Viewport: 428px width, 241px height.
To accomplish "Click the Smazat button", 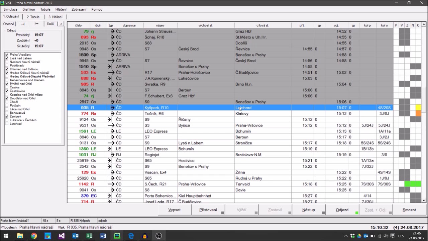I will pyautogui.click(x=409, y=210).
